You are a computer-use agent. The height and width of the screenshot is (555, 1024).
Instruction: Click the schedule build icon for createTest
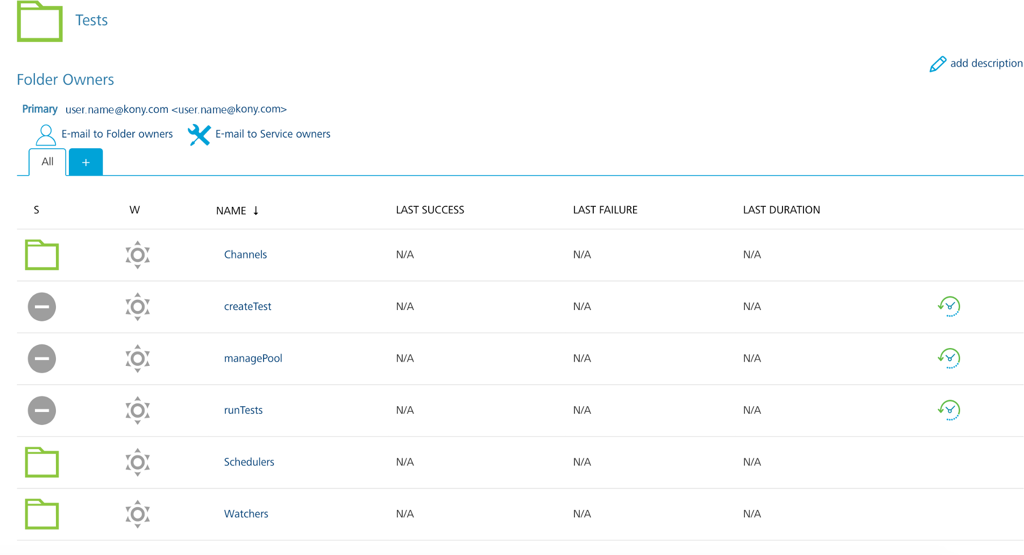tap(949, 306)
